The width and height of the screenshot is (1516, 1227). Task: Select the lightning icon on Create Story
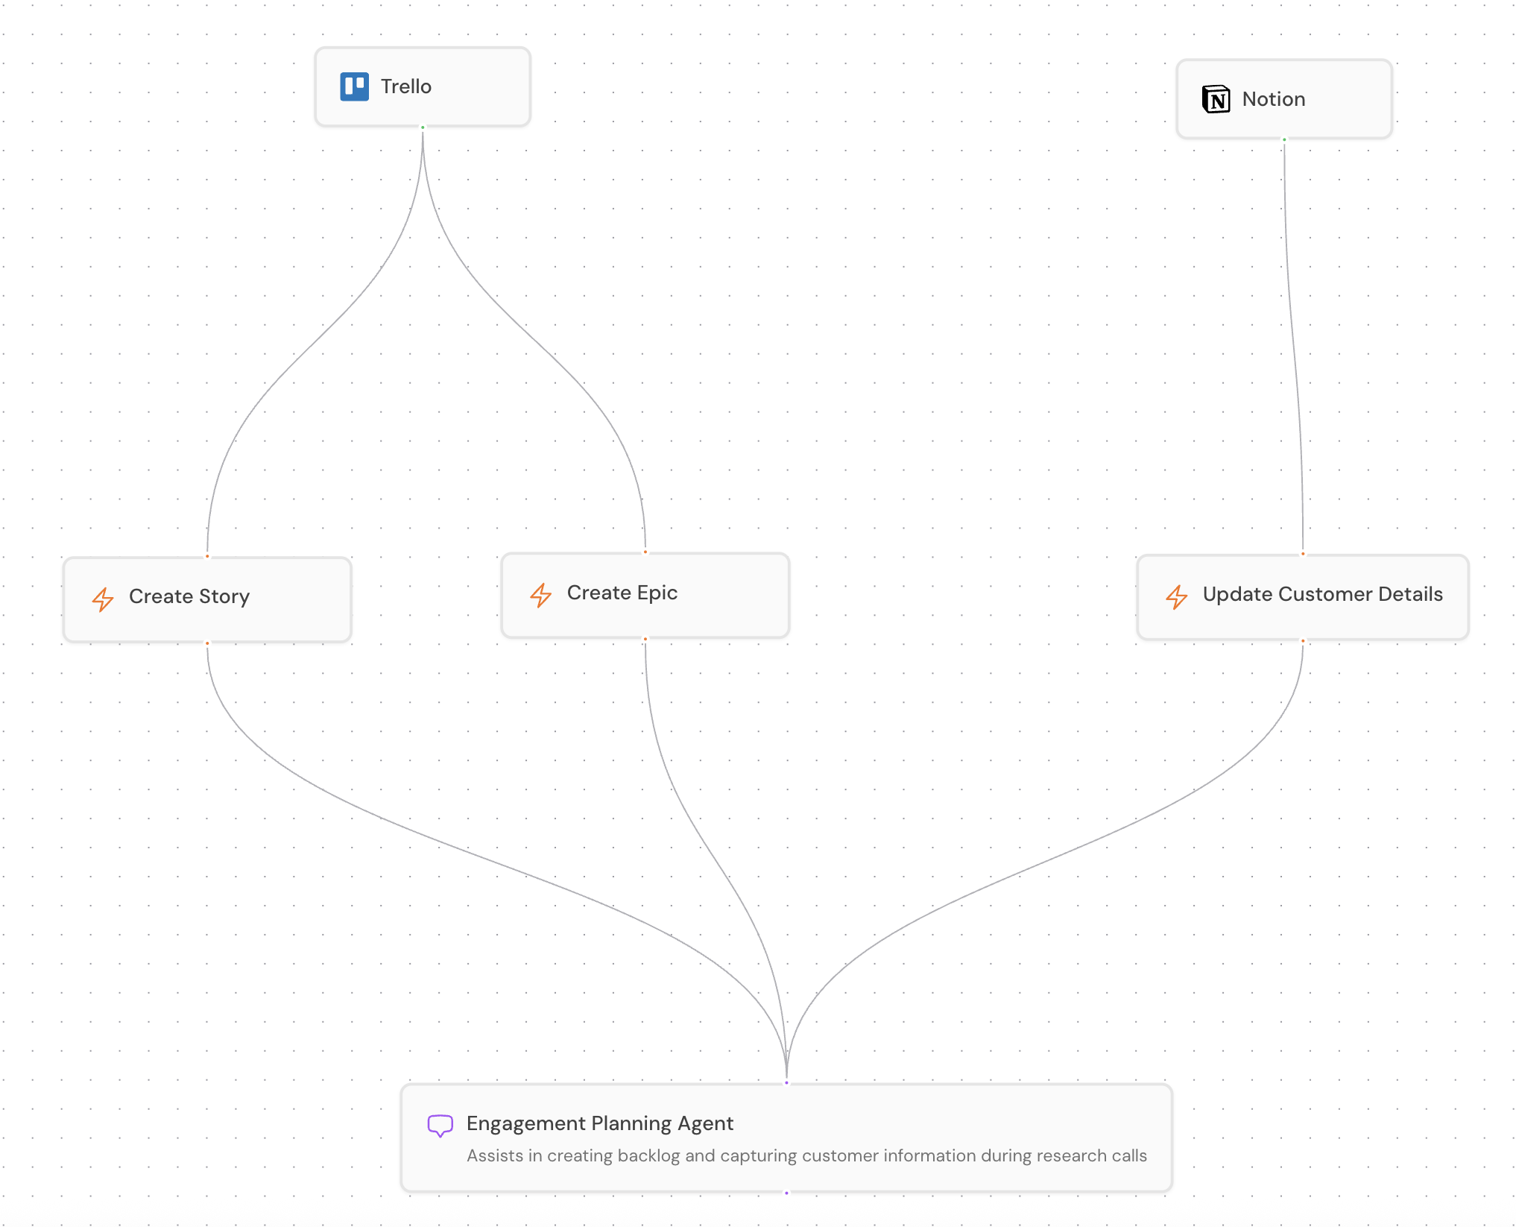[104, 599]
